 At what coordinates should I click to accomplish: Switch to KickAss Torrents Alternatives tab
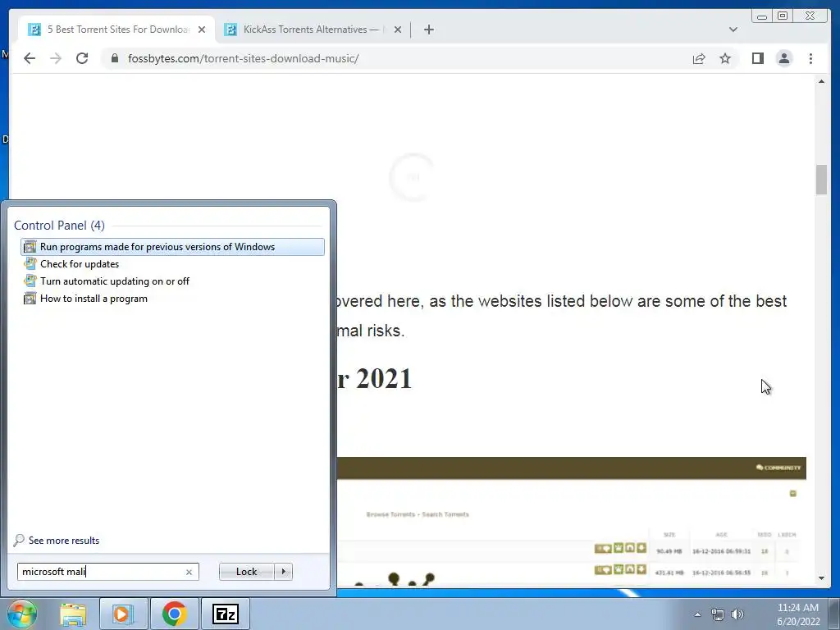click(x=313, y=30)
